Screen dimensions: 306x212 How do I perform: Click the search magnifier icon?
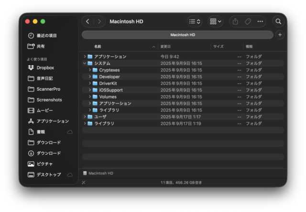pos(278,21)
